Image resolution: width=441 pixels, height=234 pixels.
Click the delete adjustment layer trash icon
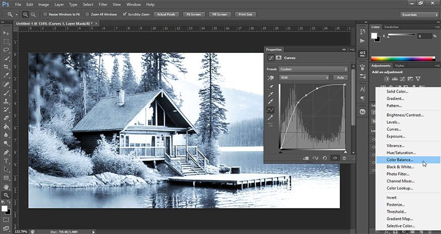click(344, 158)
